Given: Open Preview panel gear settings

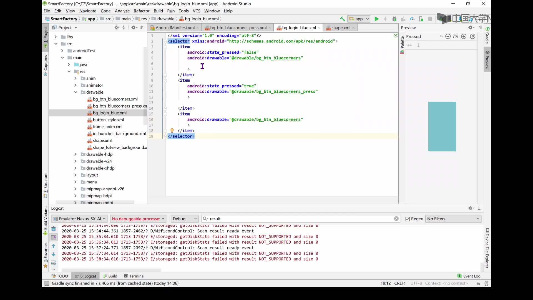Looking at the screenshot, I should click(x=471, y=27).
